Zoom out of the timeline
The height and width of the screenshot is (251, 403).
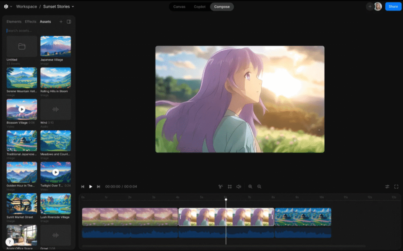pyautogui.click(x=259, y=187)
